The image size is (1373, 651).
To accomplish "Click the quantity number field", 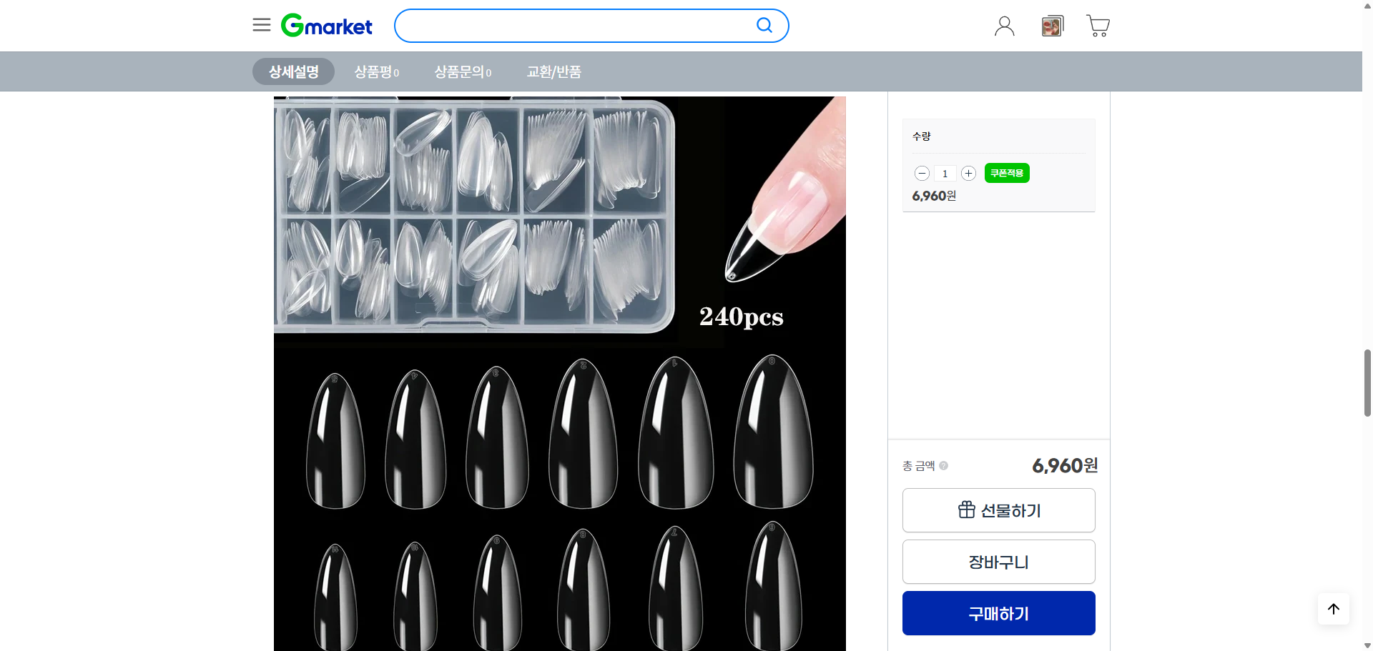I will [945, 174].
